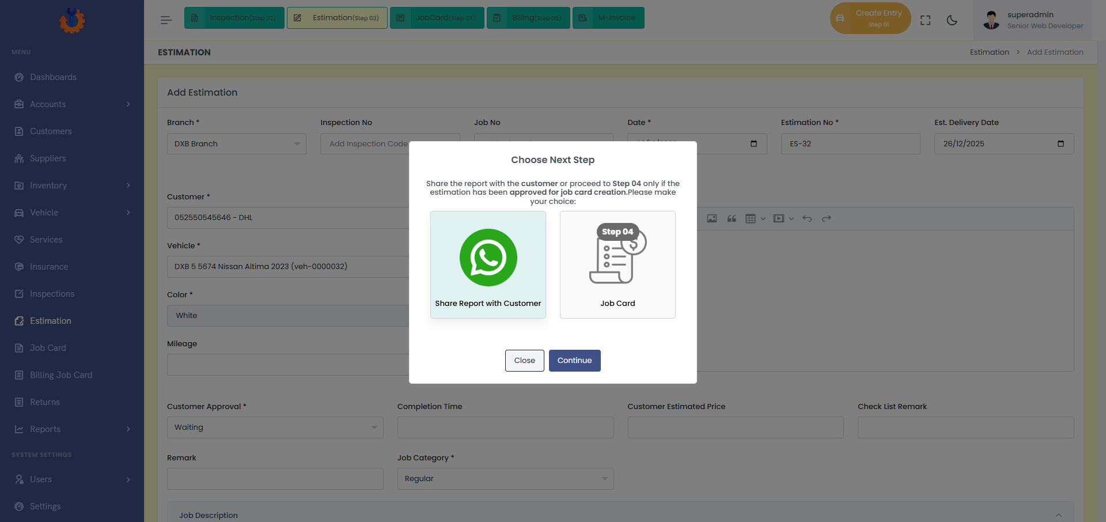Screen dimensions: 1106x522
Task: Collapse the Job Description section
Action: [x=1059, y=515]
